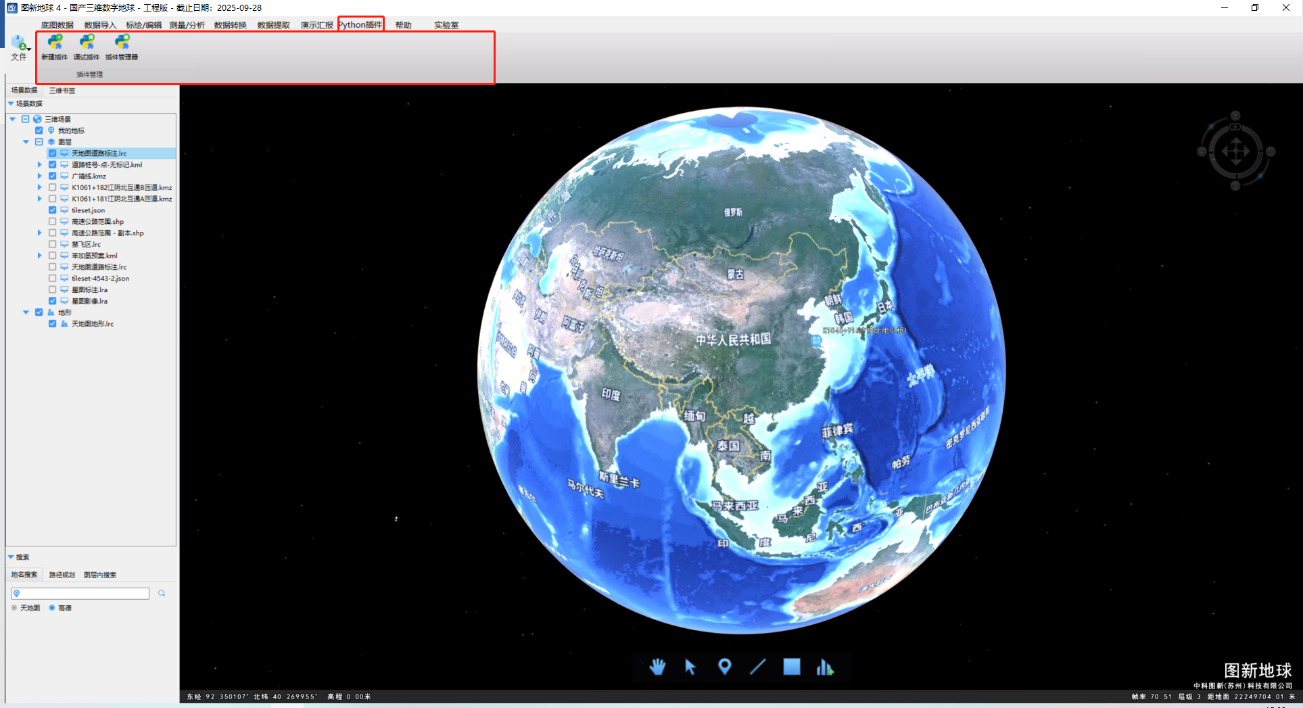Select the line drawing tool

pos(758,667)
